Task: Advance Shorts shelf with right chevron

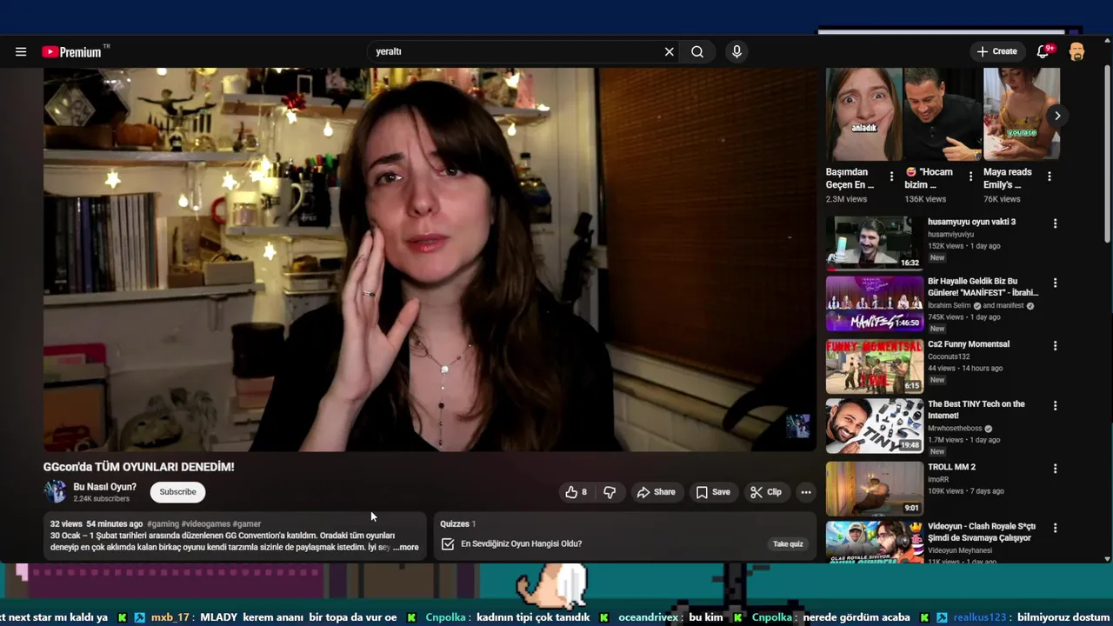Action: click(x=1057, y=116)
